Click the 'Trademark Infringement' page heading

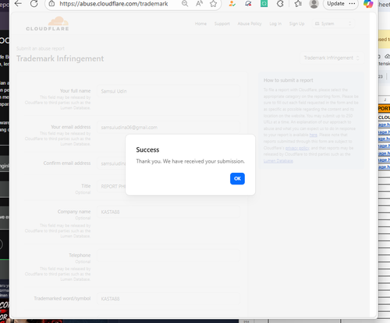click(x=60, y=58)
